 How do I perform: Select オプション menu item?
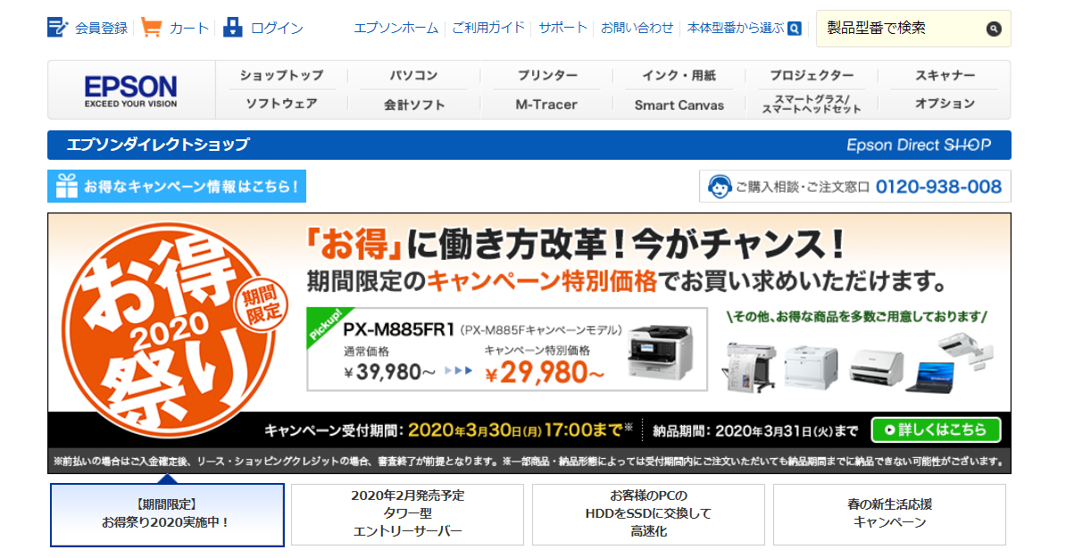(x=945, y=104)
